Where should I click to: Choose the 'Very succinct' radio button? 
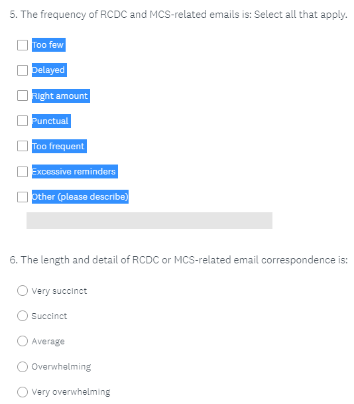pos(23,291)
